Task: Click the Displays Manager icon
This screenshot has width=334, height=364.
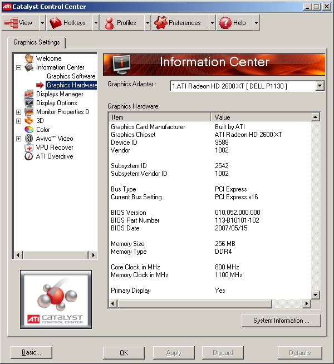Action: (29, 94)
